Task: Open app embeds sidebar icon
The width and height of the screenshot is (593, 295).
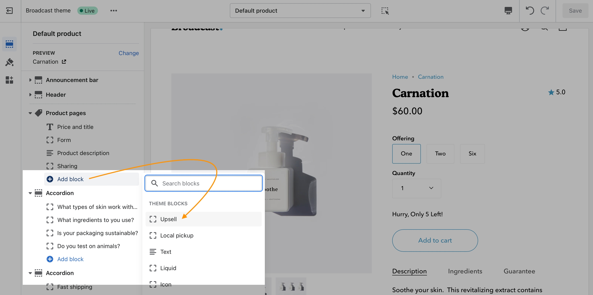Action: click(10, 80)
